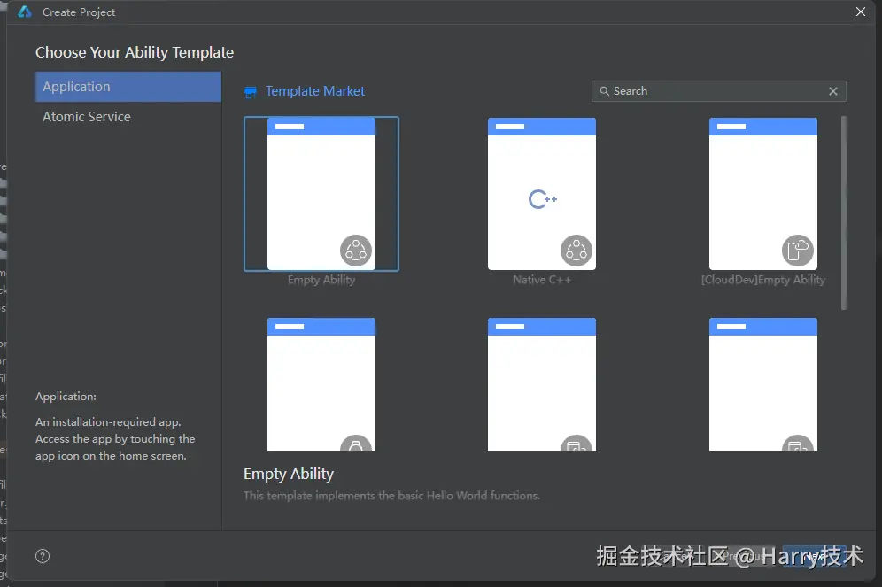Click the Template Market icon
This screenshot has width=882, height=587.
pyautogui.click(x=251, y=91)
